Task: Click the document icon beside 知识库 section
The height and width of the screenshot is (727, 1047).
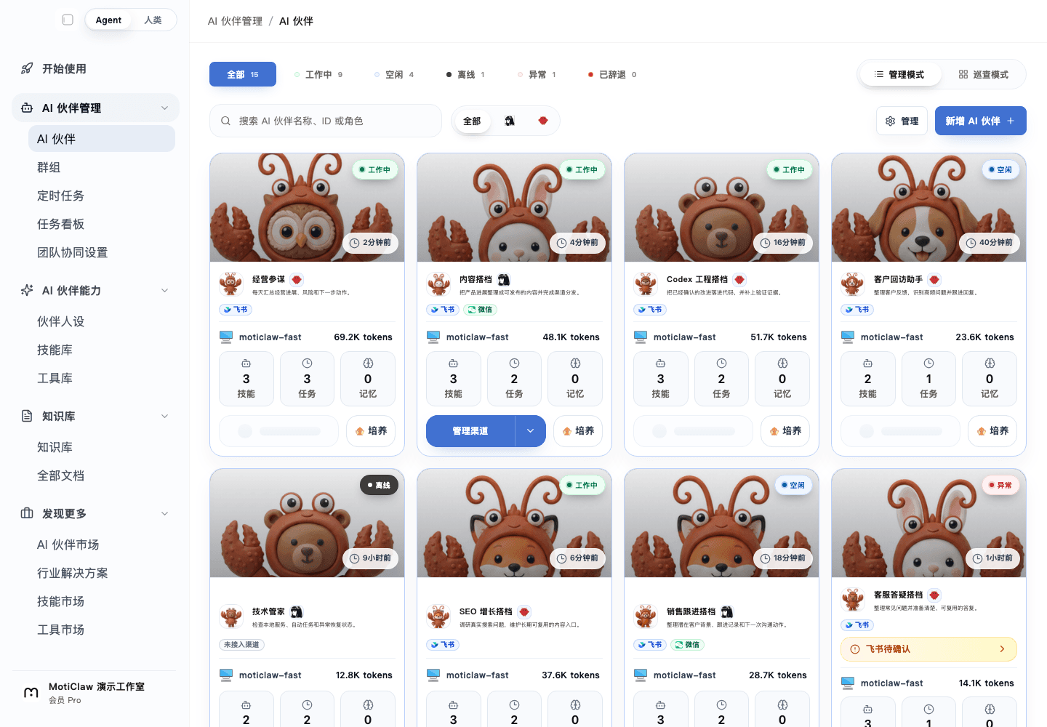Action: (27, 416)
